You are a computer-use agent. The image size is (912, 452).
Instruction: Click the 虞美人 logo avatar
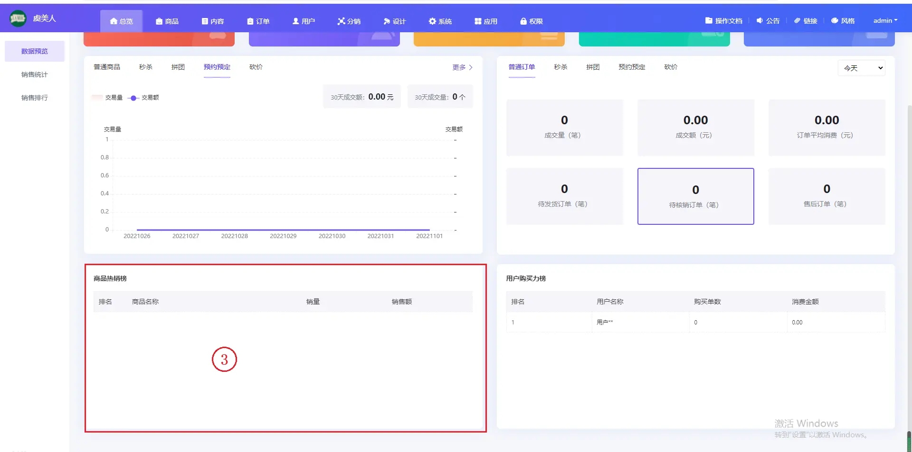pyautogui.click(x=18, y=18)
